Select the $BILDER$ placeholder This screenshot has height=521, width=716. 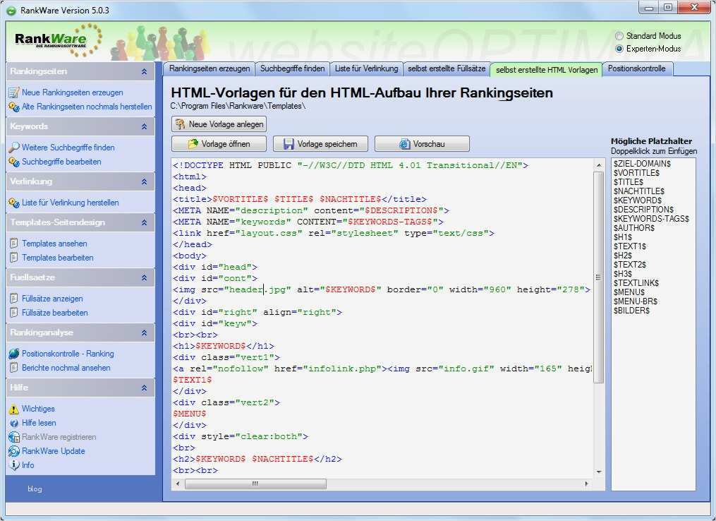(631, 311)
